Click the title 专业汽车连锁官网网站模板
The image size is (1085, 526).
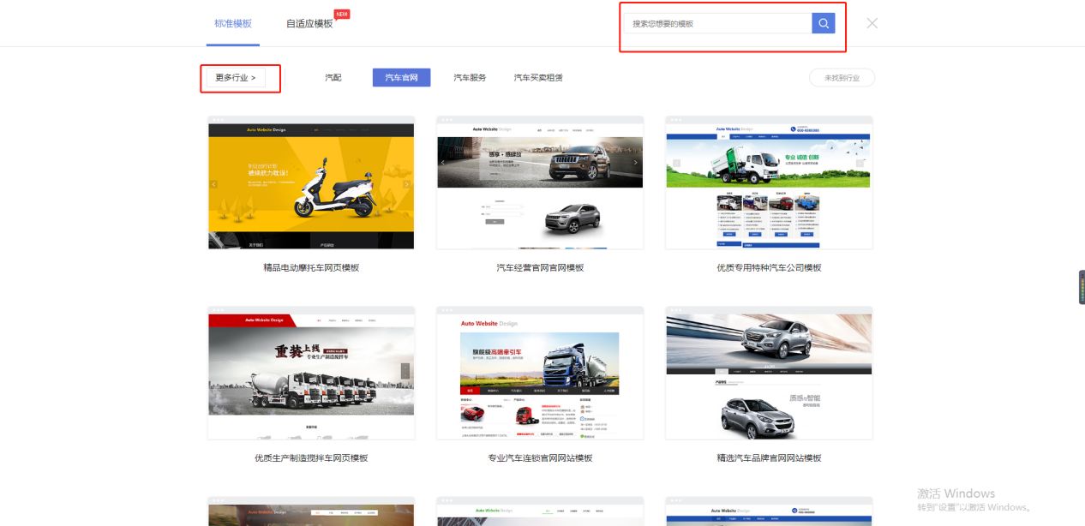(x=540, y=458)
